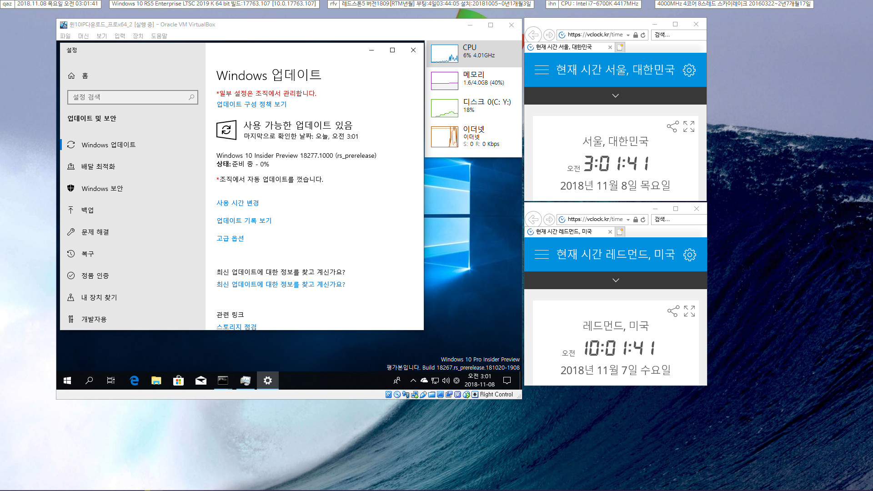Open VirtualBox 머신 menu
This screenshot has height=491, width=873.
tap(84, 36)
